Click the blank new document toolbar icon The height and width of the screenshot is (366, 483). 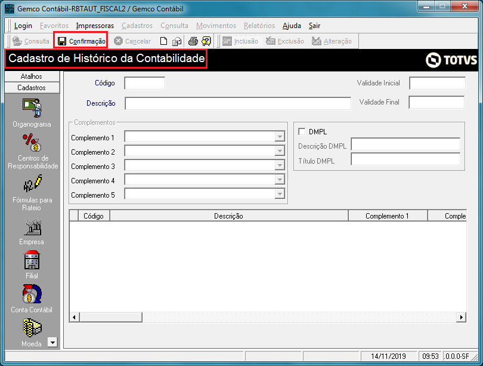pyautogui.click(x=163, y=41)
